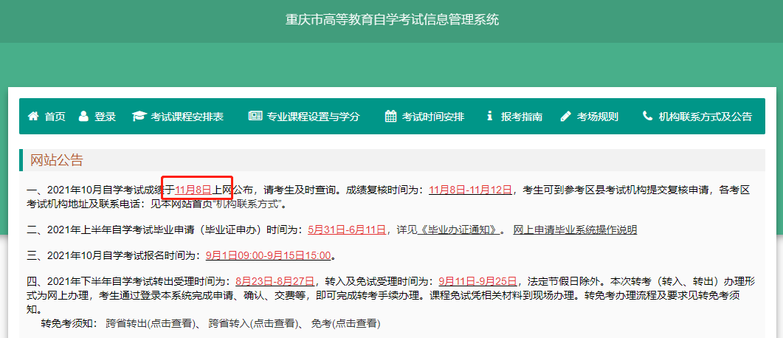Click the phone icon for 机构联系方式及公告
The image size is (783, 338).
[x=647, y=117]
